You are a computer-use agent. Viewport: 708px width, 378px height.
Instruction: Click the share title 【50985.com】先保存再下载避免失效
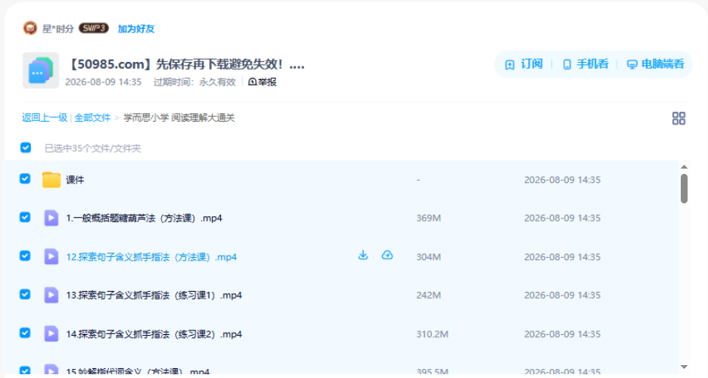185,64
